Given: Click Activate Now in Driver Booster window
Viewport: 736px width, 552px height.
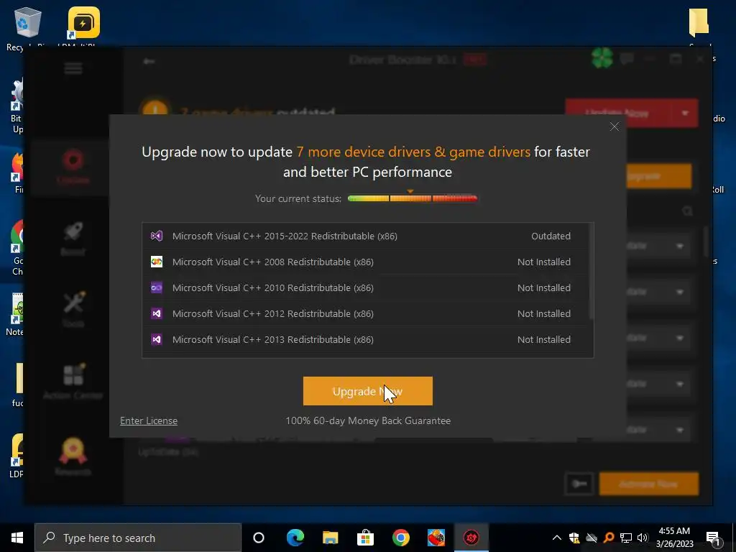Looking at the screenshot, I should (x=649, y=484).
